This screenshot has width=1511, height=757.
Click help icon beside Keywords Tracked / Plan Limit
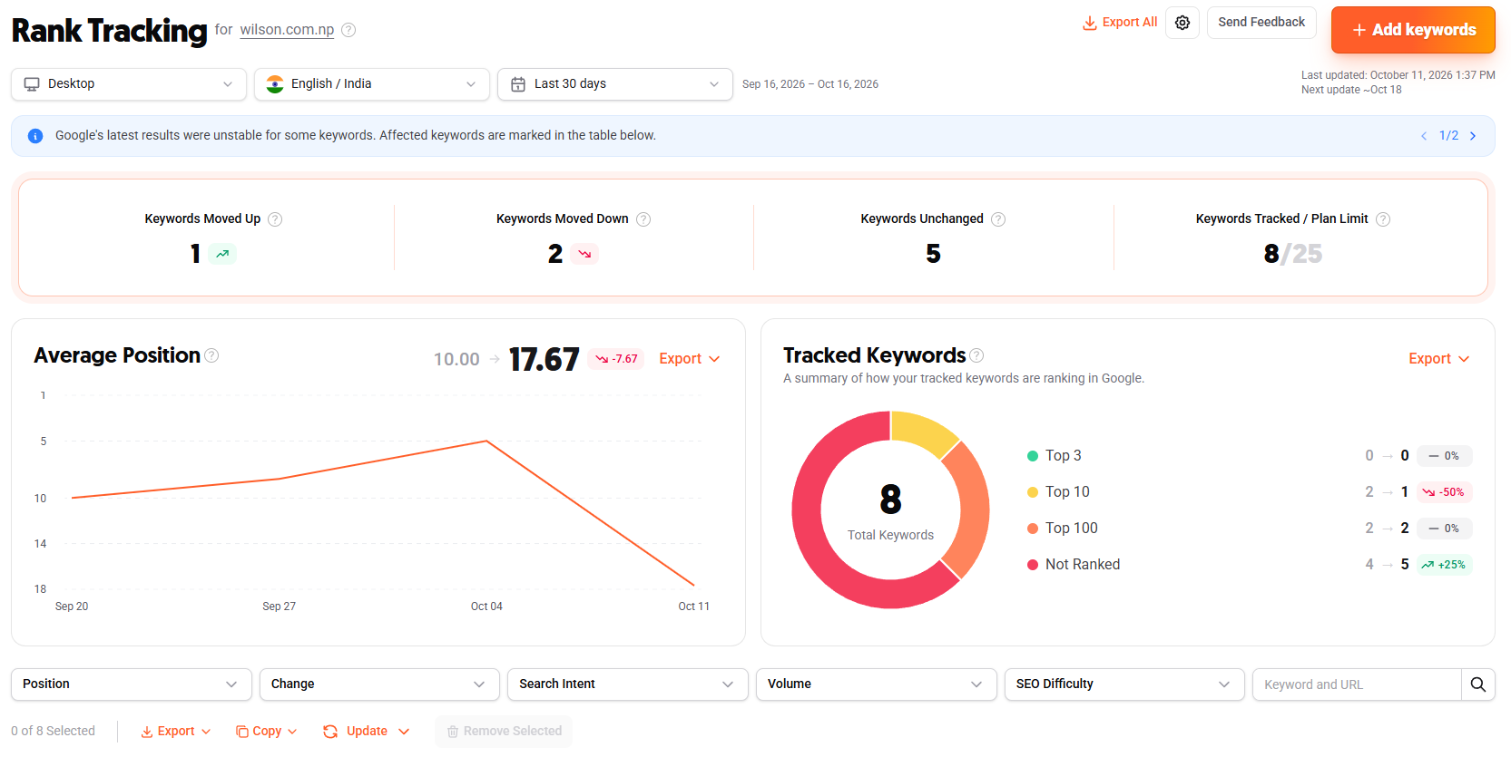(x=1383, y=219)
